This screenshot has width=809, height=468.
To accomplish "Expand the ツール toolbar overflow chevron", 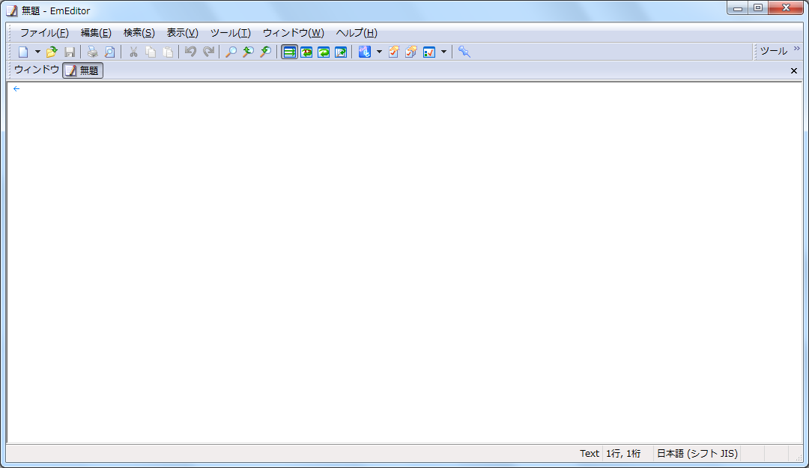I will [796, 49].
